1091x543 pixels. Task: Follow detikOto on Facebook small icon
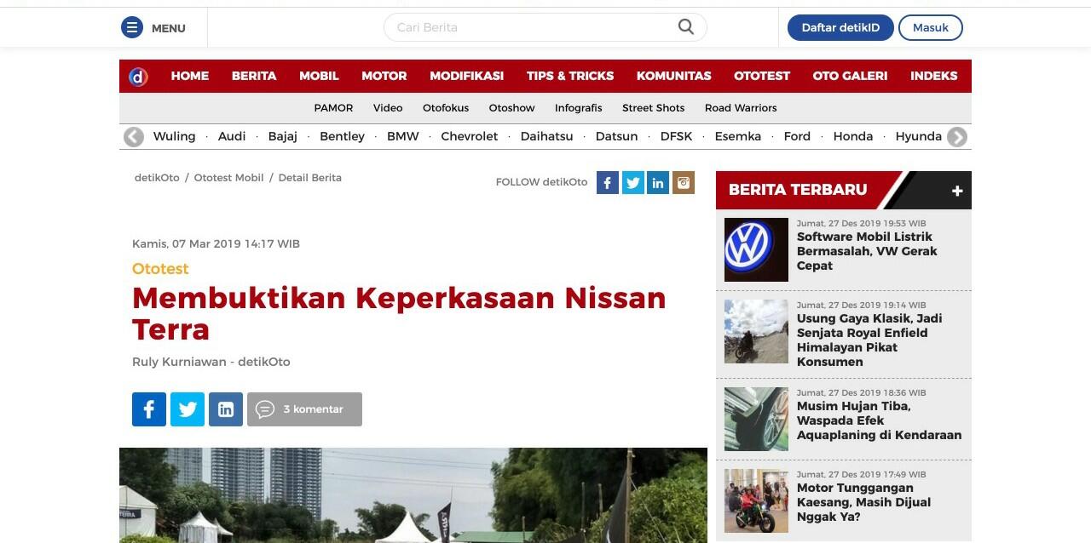coord(607,182)
